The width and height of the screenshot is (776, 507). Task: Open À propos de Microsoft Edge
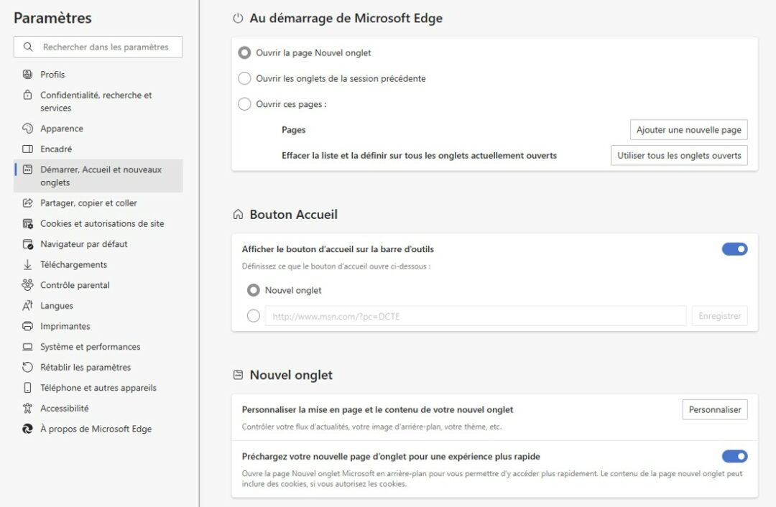pos(98,429)
